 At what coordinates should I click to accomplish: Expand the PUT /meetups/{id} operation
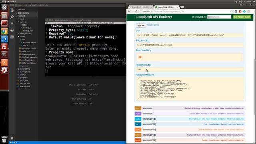(190, 135)
